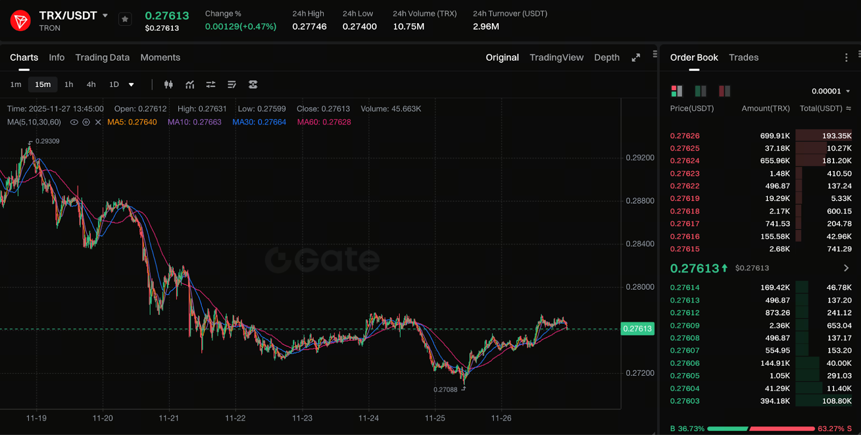
Task: Click the 24h Turnover value 2.96M
Action: (486, 26)
